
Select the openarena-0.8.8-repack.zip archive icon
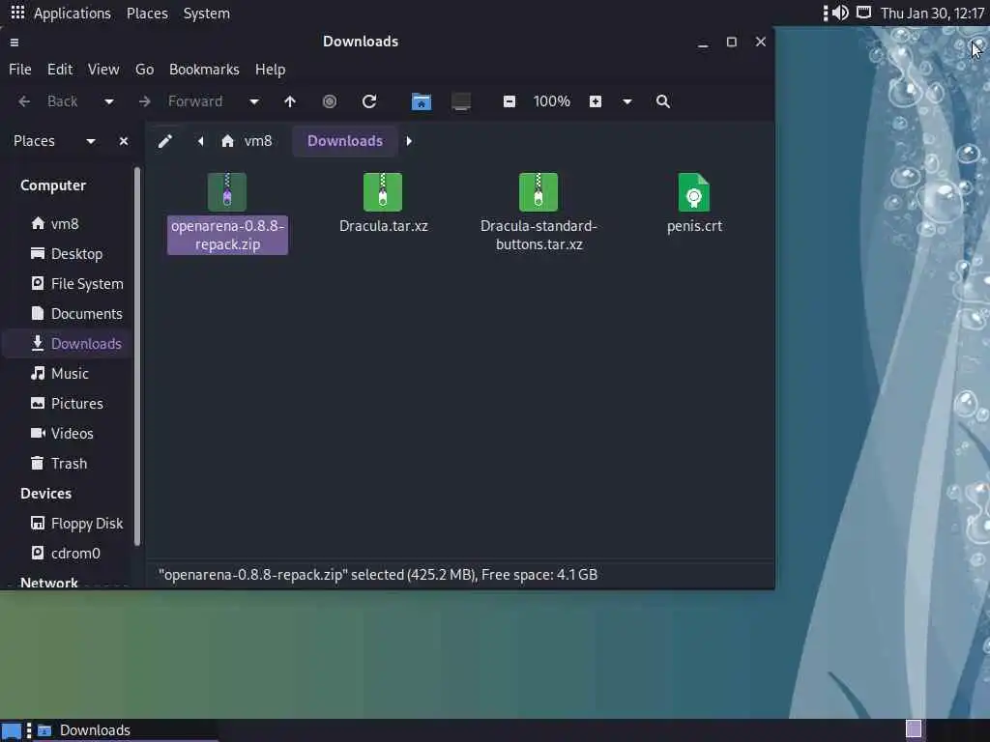point(227,192)
